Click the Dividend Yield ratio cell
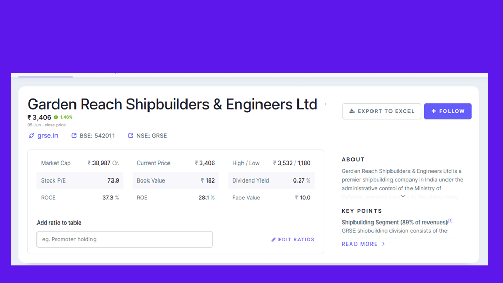 [271, 180]
